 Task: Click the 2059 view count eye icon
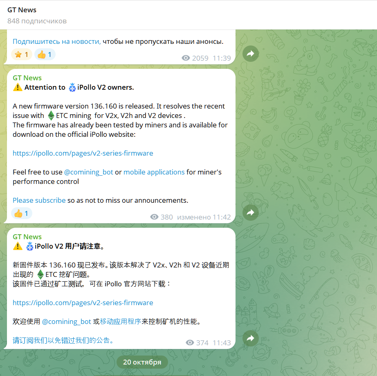pyautogui.click(x=186, y=58)
